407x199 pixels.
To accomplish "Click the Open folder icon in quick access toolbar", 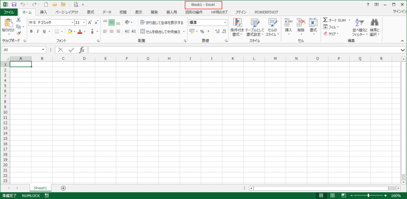I will [54, 4].
